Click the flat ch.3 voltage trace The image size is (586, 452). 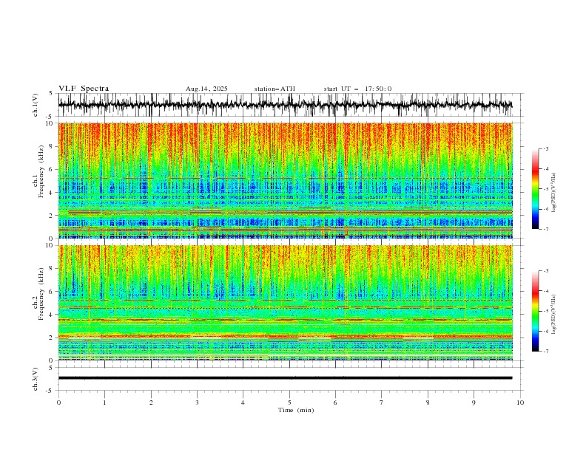[x=285, y=378]
